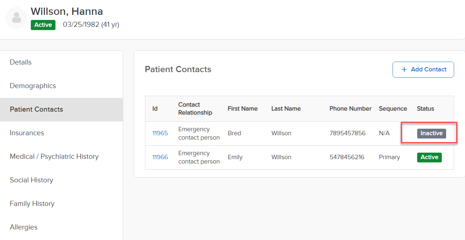Click the Sequence column header

coord(393,109)
